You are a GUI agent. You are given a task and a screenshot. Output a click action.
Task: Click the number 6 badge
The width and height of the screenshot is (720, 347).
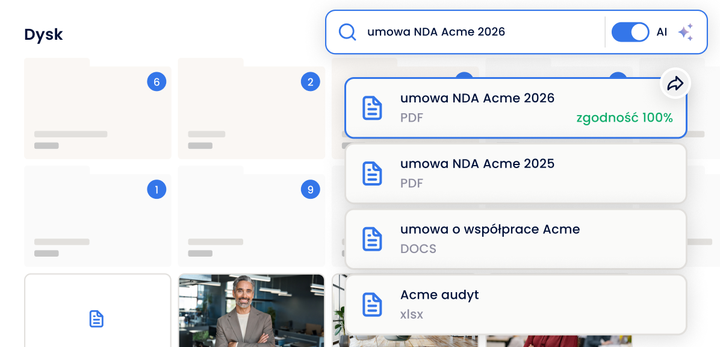[x=157, y=82]
